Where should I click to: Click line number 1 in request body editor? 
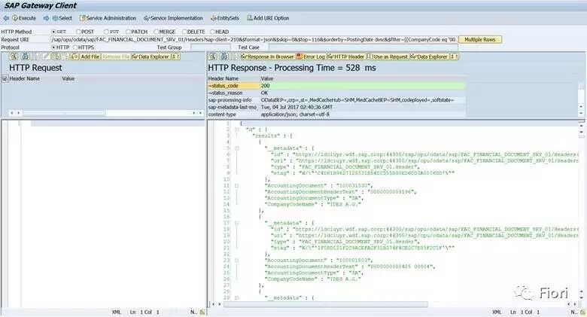tap(19, 123)
